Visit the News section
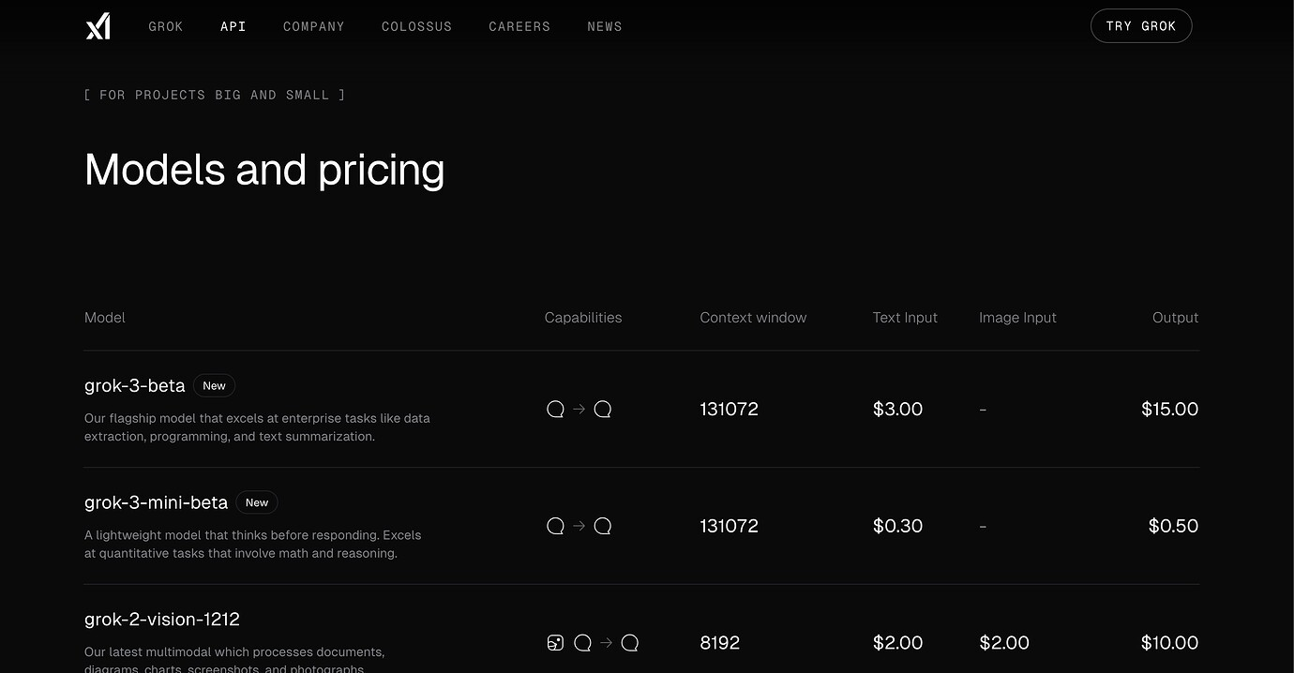Screen dimensions: 1294x673 (x=605, y=26)
